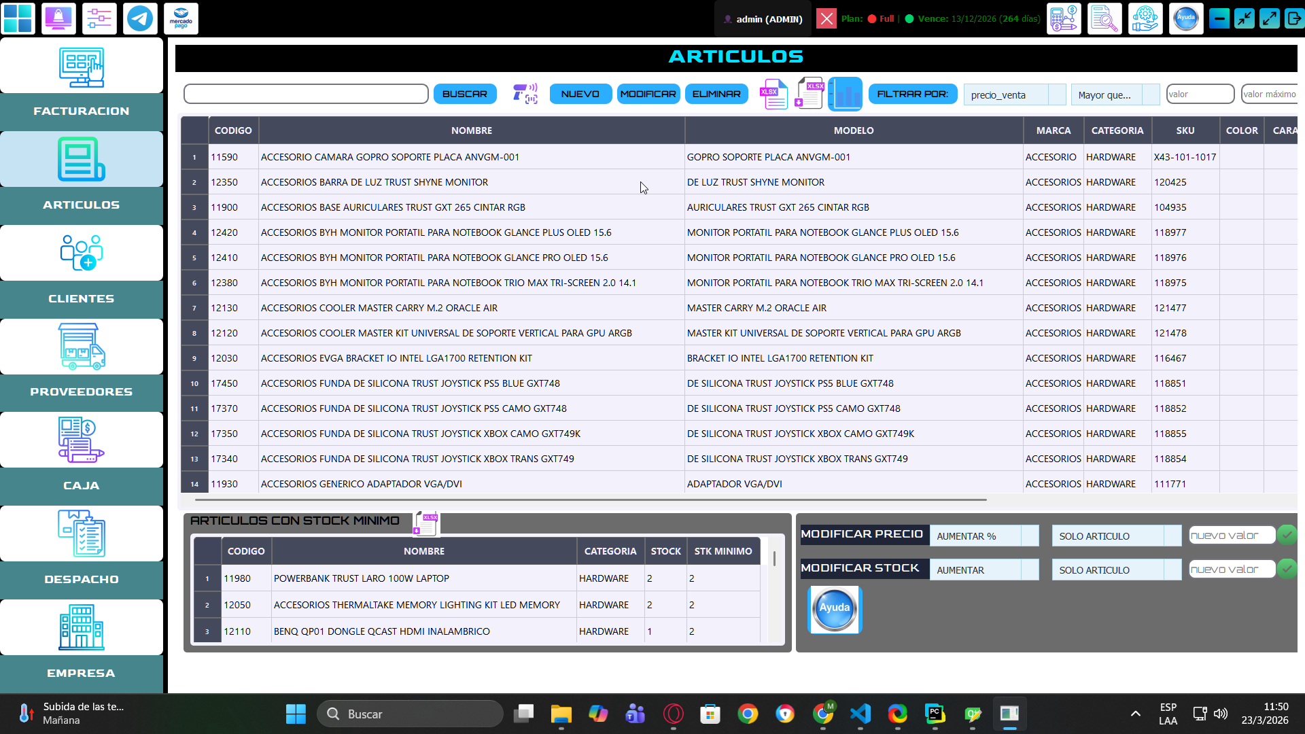Open the Proveedores truck icon

click(x=82, y=347)
